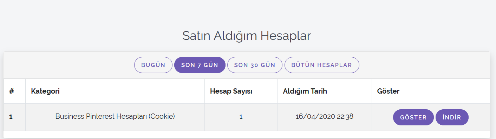Click the Kategori column header

tap(45, 91)
